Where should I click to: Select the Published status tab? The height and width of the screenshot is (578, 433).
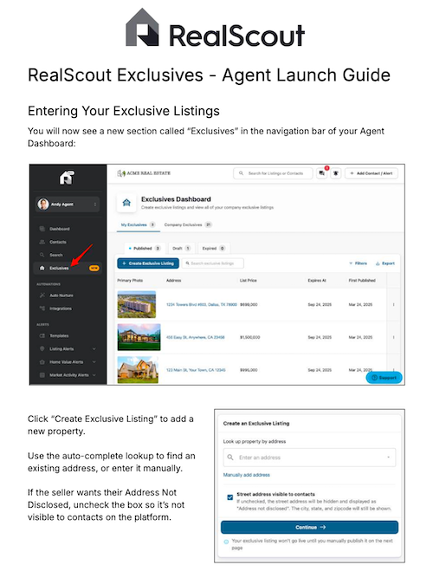[x=145, y=249]
